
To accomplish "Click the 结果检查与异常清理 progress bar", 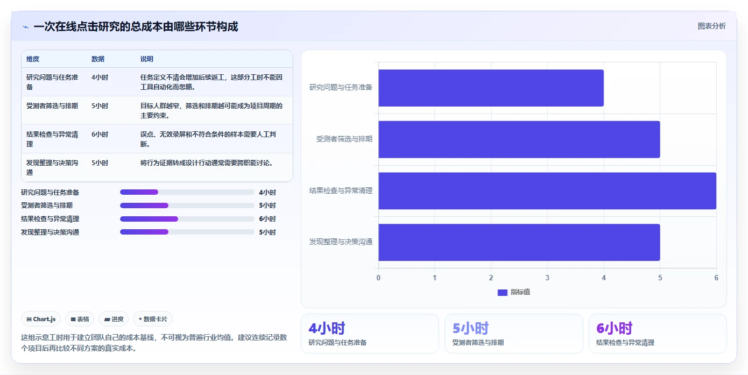I will [x=187, y=219].
